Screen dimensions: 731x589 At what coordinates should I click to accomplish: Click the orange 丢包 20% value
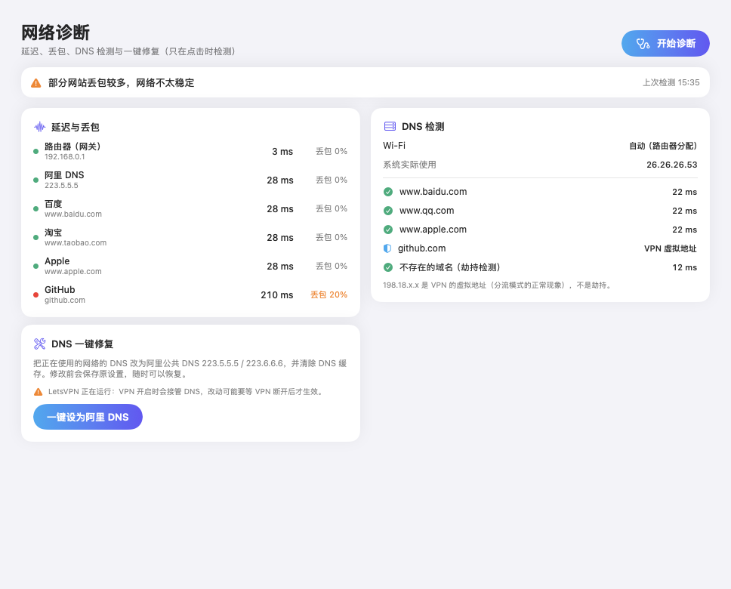click(x=328, y=294)
